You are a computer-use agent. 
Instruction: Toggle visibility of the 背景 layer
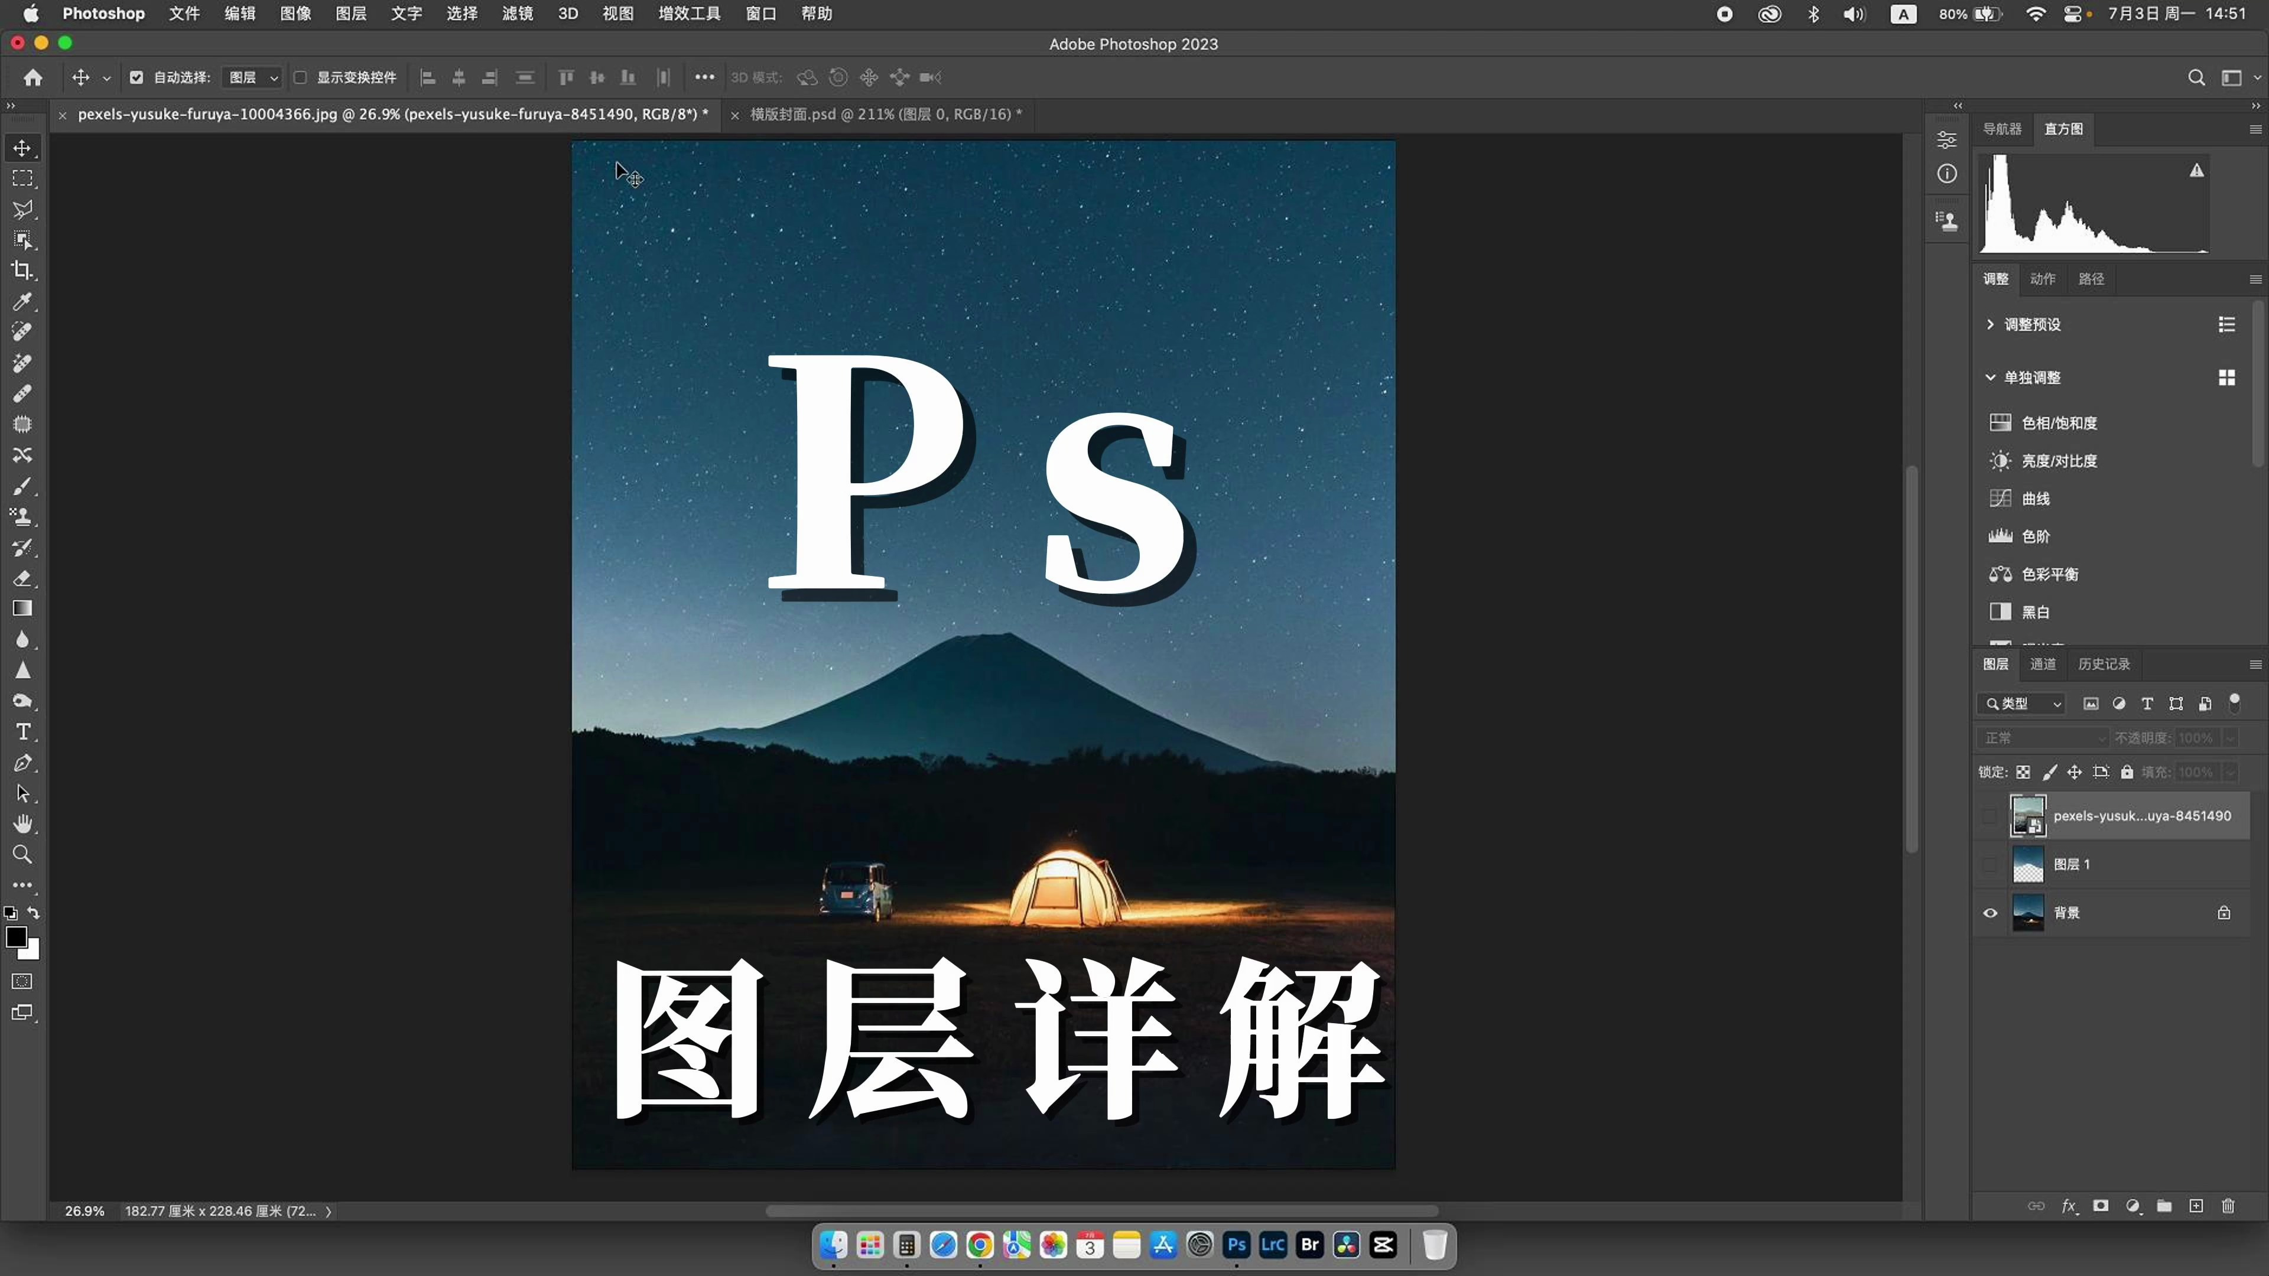[x=1990, y=913]
